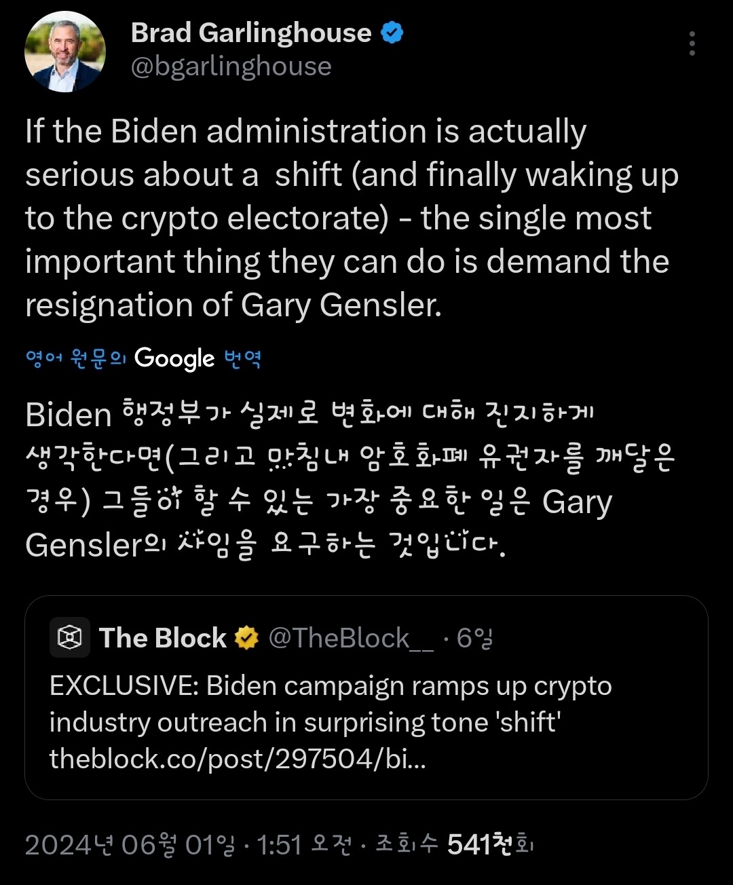This screenshot has width=733, height=885.
Task: Tap the '영어 원문의' translation source text
Action: [x=76, y=358]
